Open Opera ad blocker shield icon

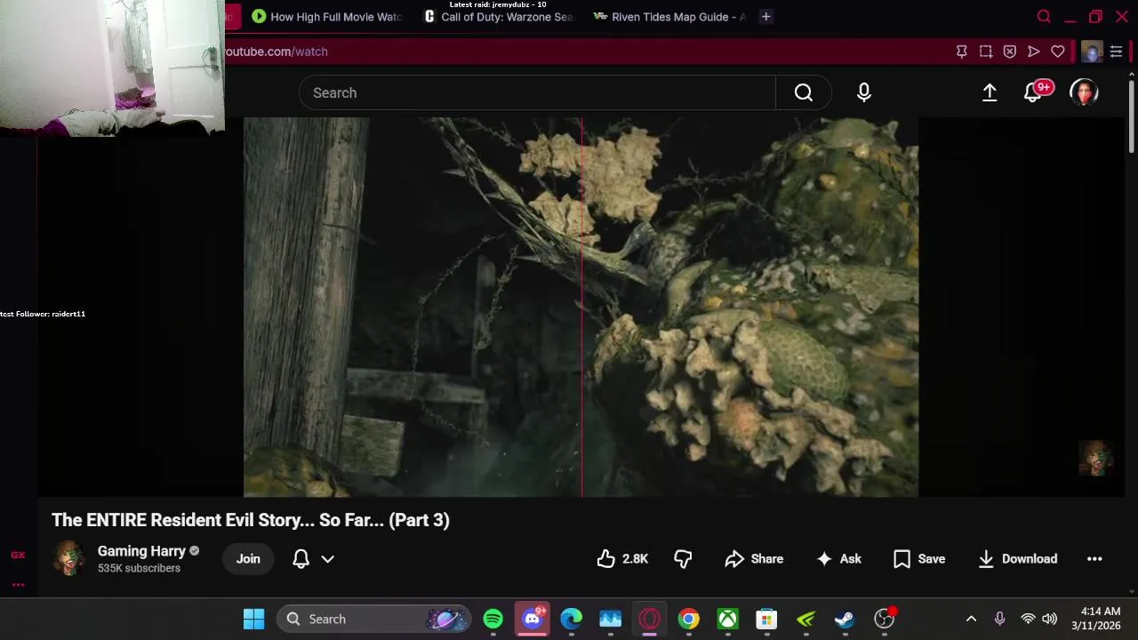coord(1010,52)
